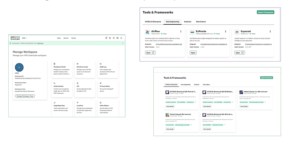Screen dimensions: 290x144
Task: Select Data Engineering tab above Airflow card
Action: pos(173,22)
